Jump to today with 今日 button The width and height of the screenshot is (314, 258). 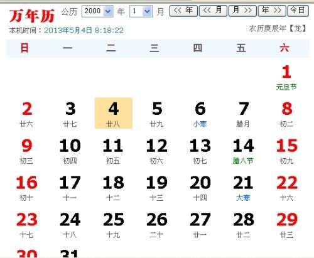[x=298, y=11]
